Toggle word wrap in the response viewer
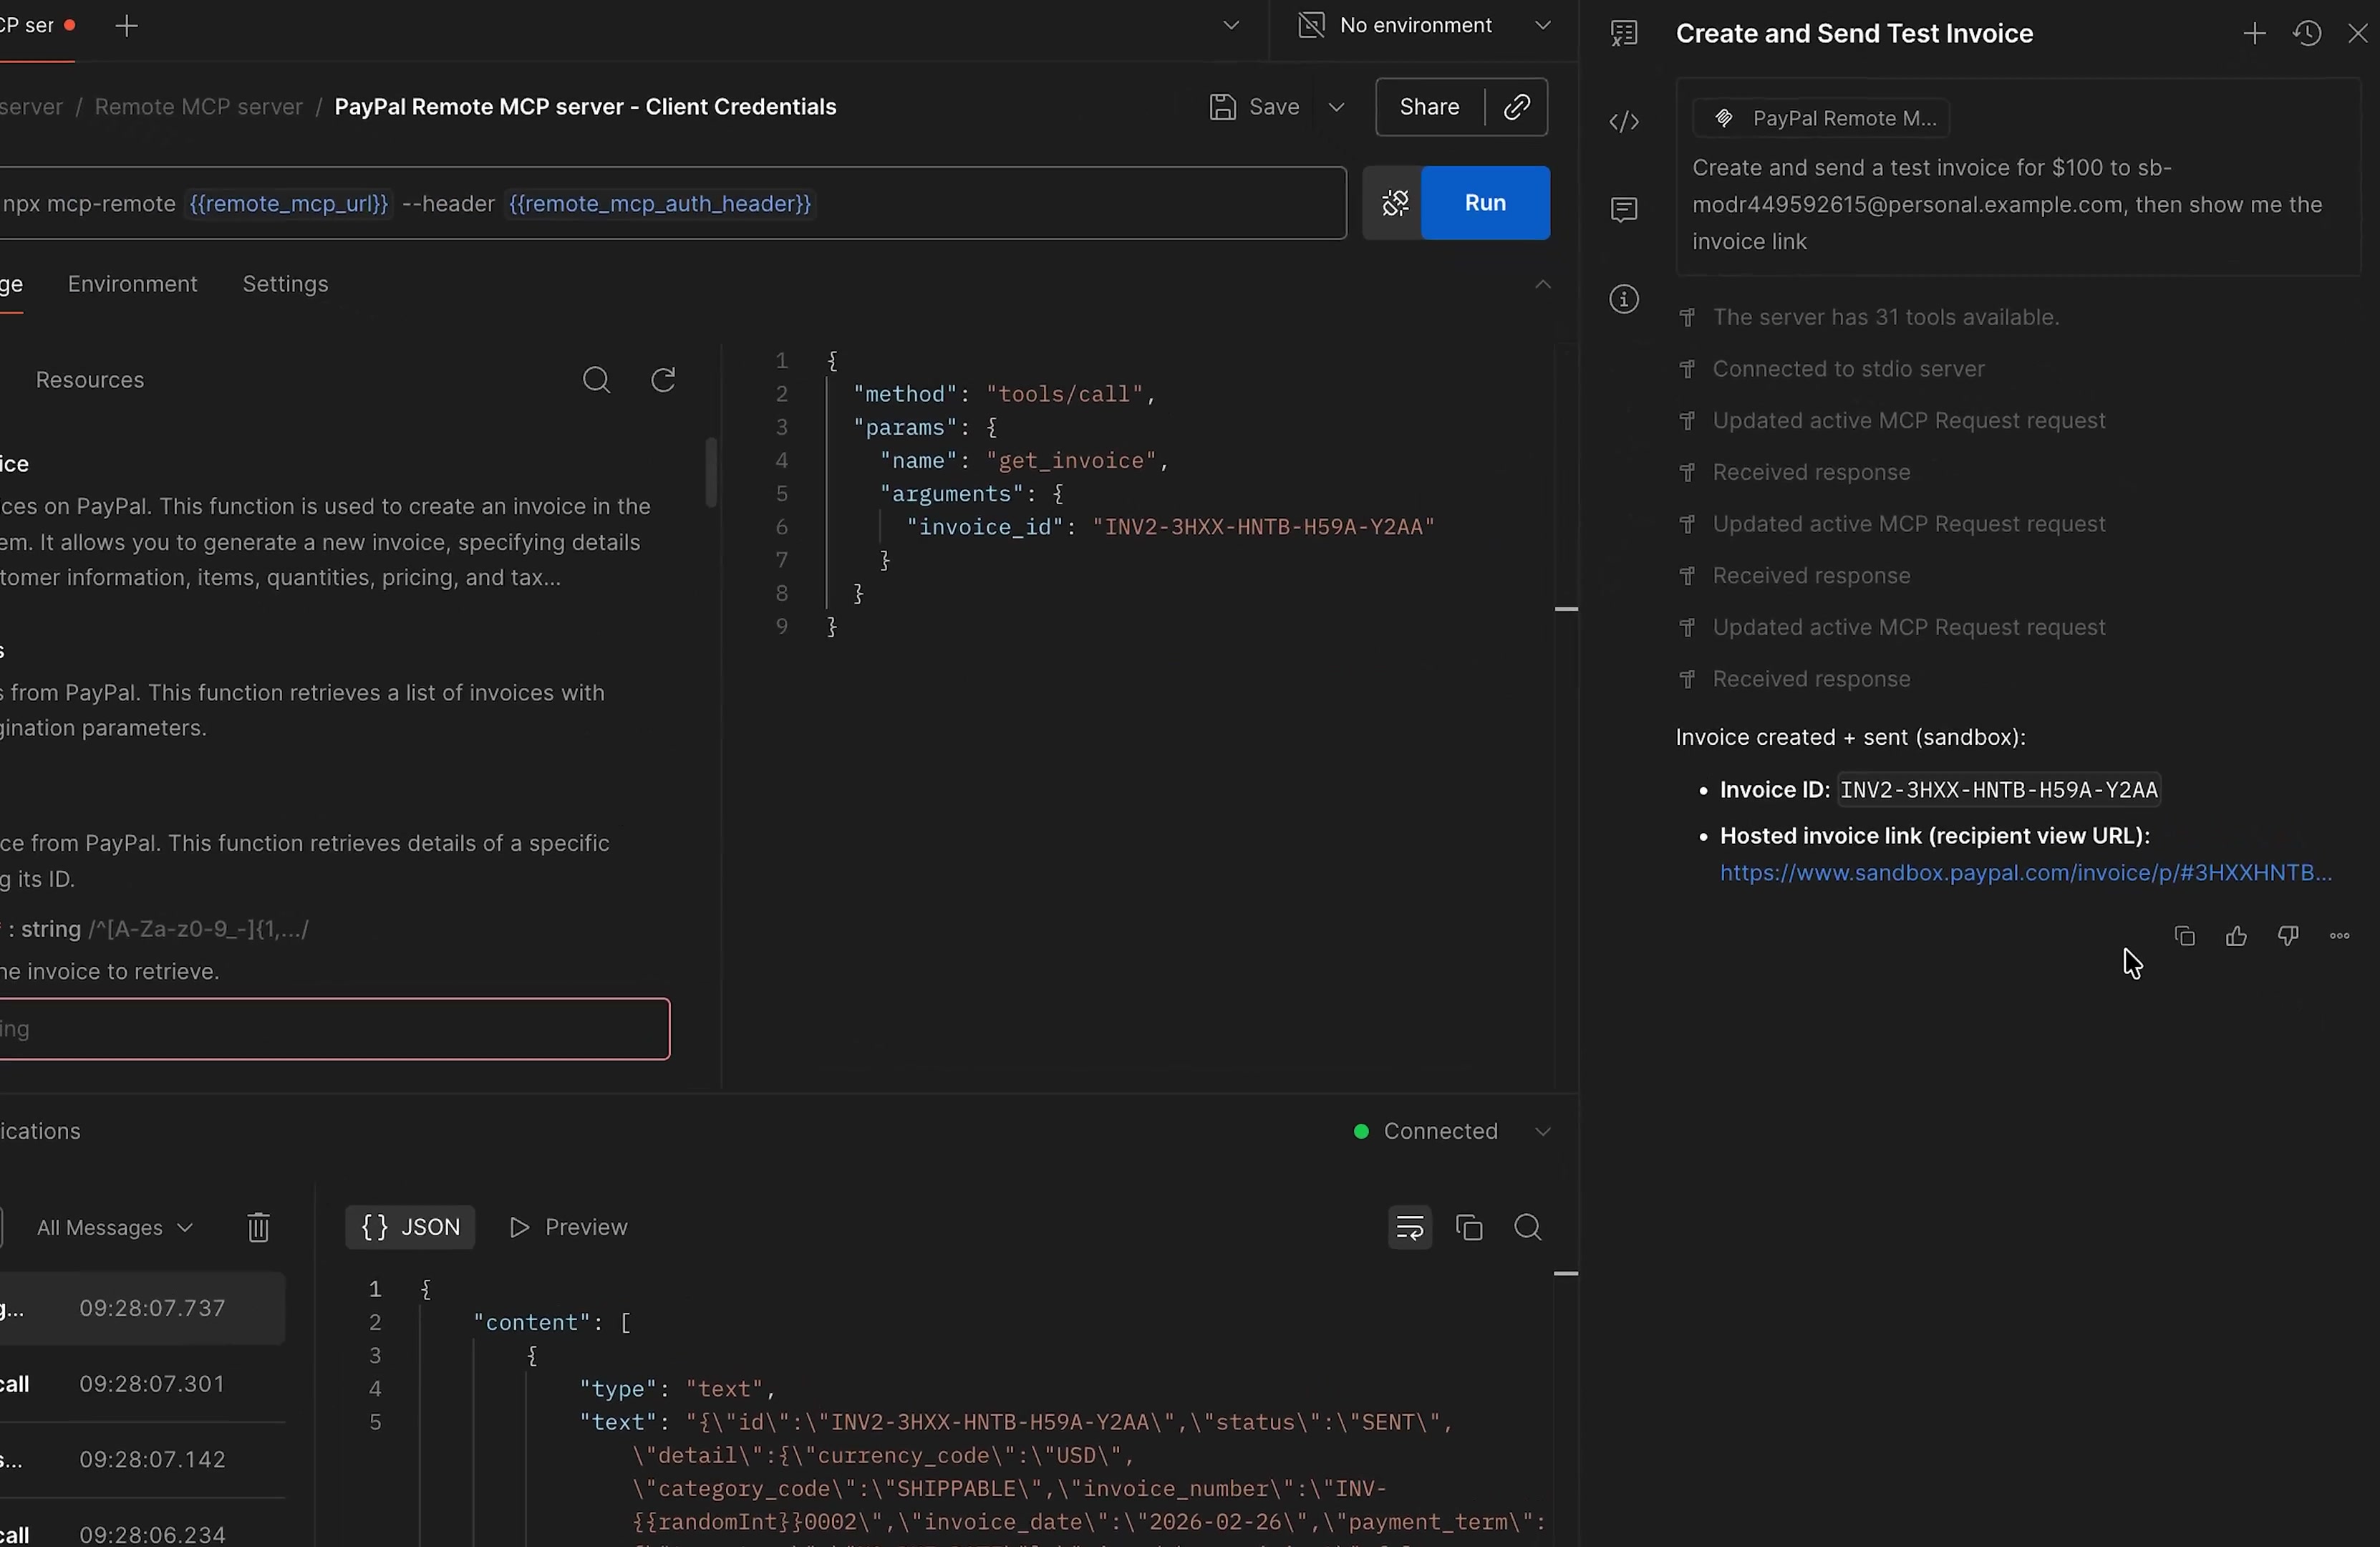 click(1410, 1227)
